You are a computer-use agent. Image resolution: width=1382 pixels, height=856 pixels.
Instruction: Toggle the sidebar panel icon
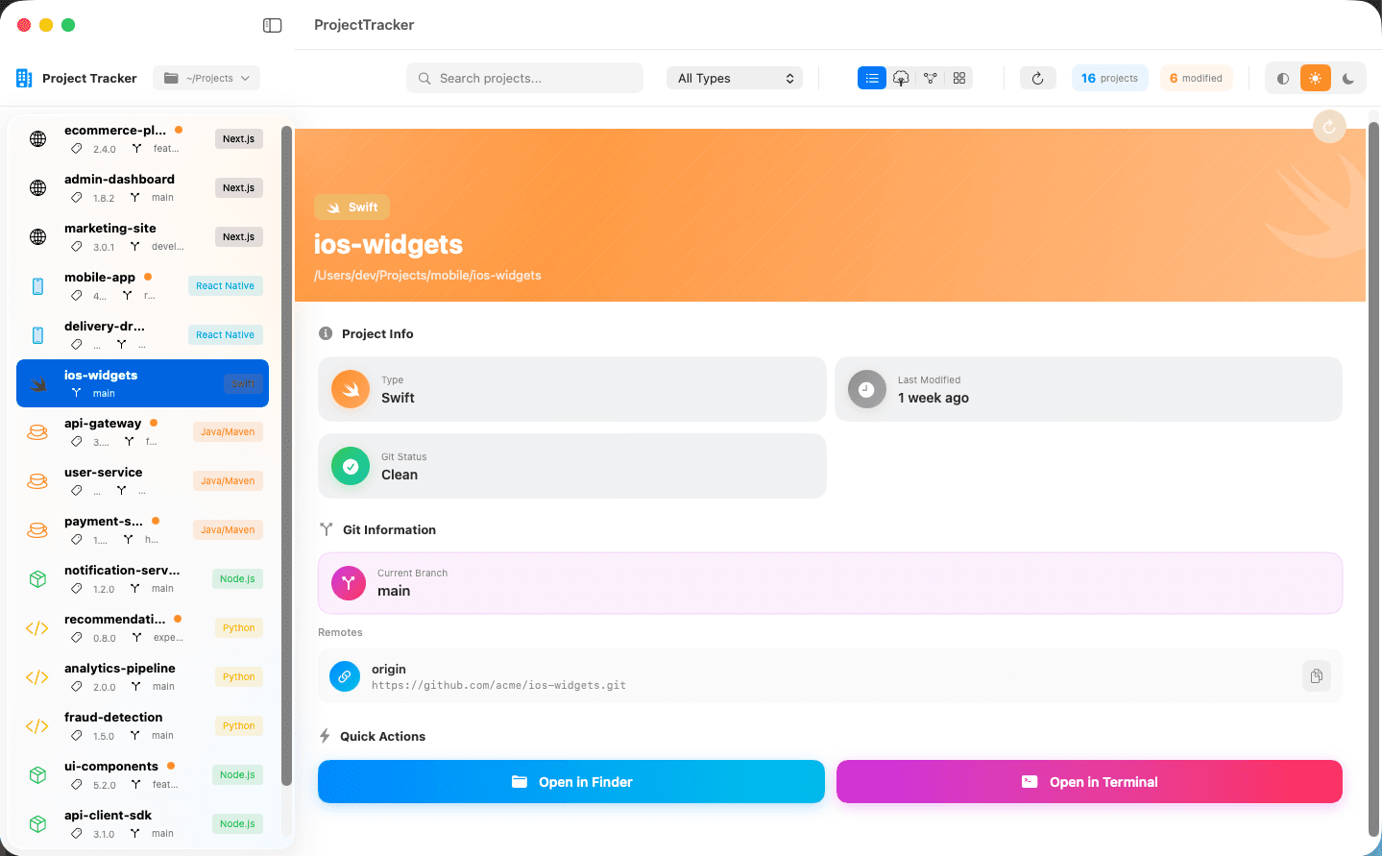click(273, 25)
